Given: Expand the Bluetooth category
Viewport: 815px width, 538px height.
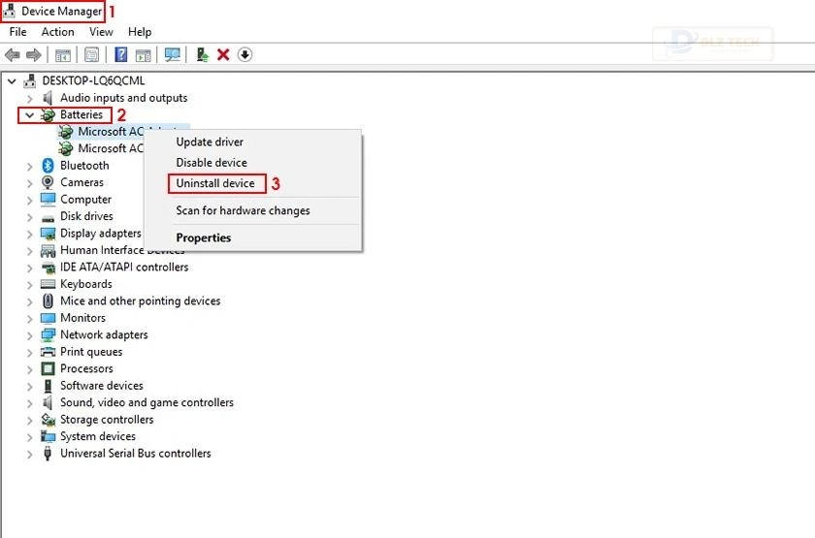Looking at the screenshot, I should click(x=29, y=166).
